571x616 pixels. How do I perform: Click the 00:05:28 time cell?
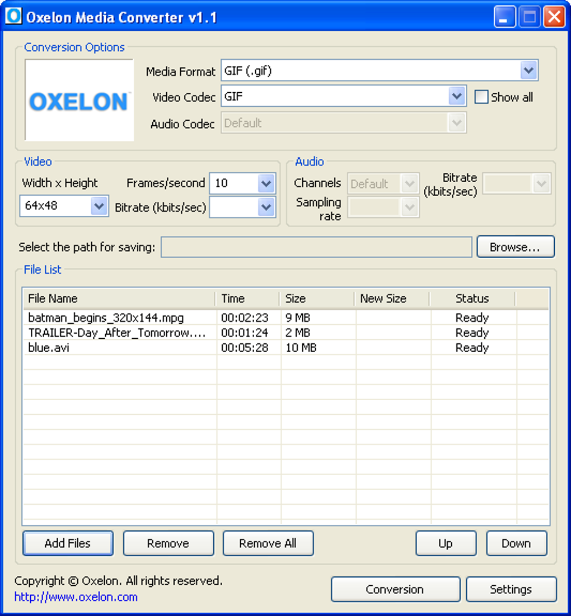(245, 348)
